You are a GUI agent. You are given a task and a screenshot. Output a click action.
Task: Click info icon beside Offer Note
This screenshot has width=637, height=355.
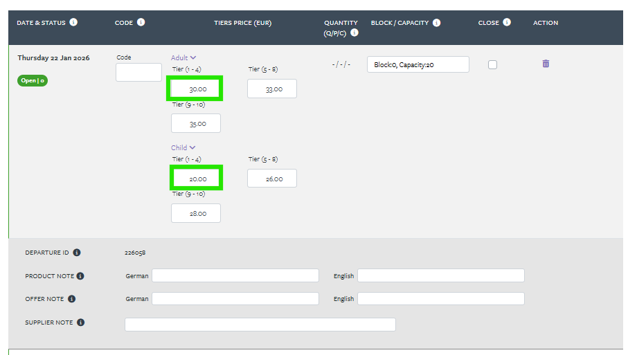click(72, 299)
